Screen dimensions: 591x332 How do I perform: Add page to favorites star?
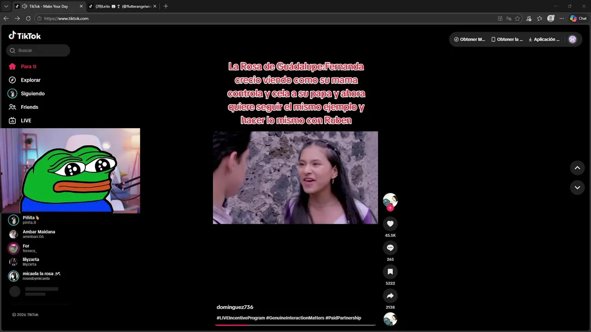coord(518,18)
